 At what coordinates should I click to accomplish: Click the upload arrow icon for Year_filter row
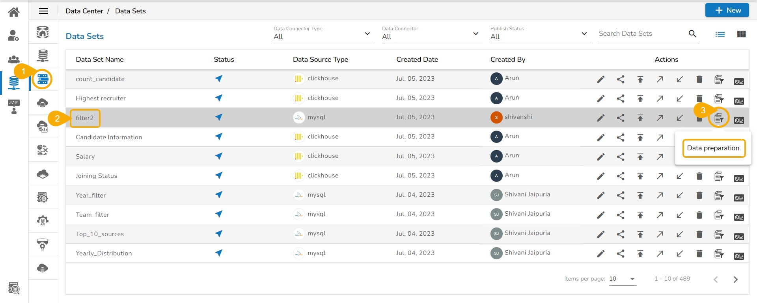[640, 196]
